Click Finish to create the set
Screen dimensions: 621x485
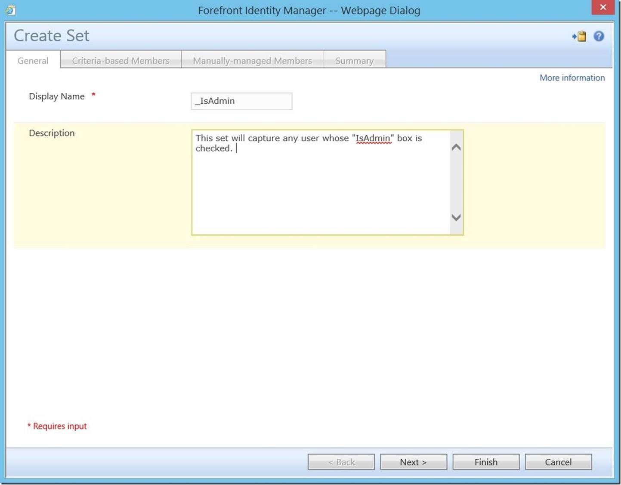point(486,462)
